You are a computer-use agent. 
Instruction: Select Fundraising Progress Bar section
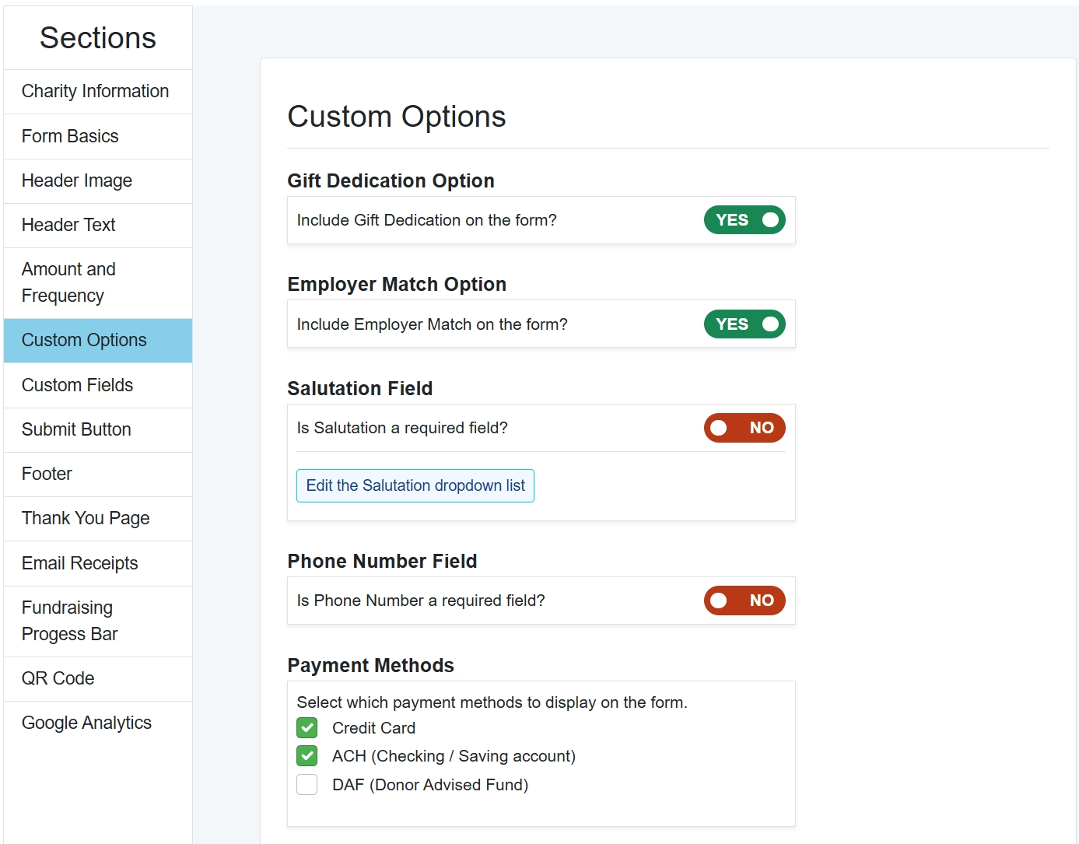point(69,621)
